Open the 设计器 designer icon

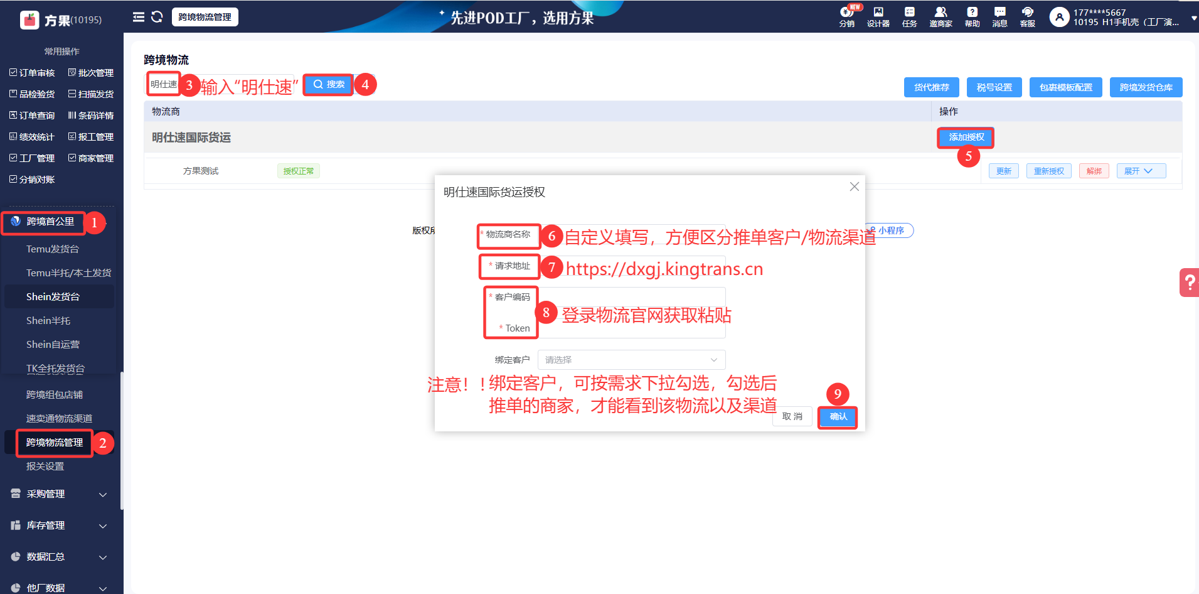(x=878, y=17)
